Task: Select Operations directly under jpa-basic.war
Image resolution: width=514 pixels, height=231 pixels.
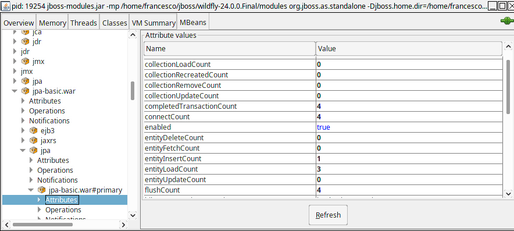Action: pos(47,111)
